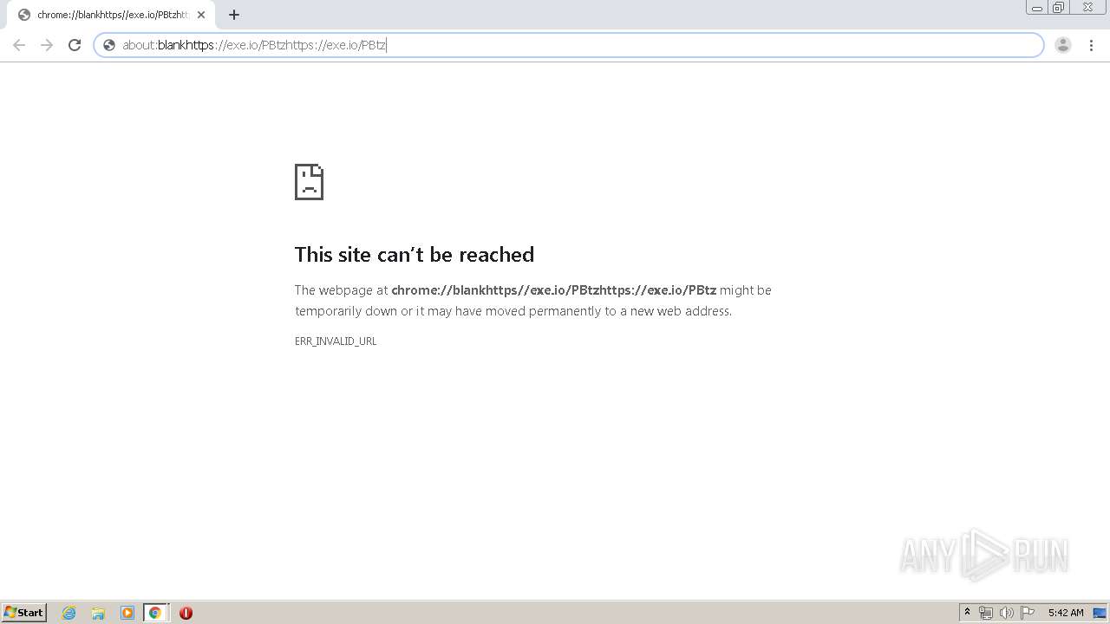Open a new tab with plus button
Screen dimensions: 1110x624
[234, 15]
